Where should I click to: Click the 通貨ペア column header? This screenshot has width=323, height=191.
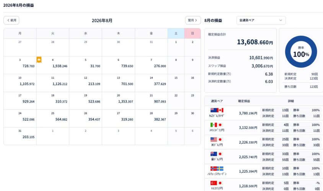[217, 101]
